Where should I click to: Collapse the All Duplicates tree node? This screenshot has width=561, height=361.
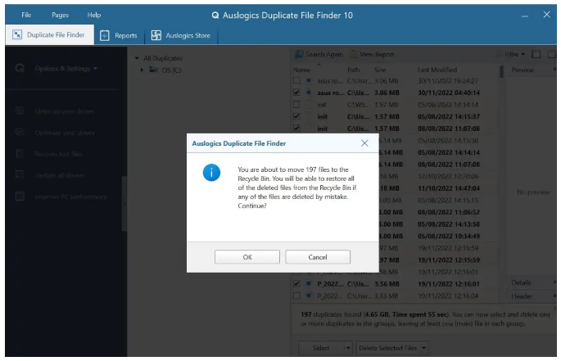pos(137,58)
